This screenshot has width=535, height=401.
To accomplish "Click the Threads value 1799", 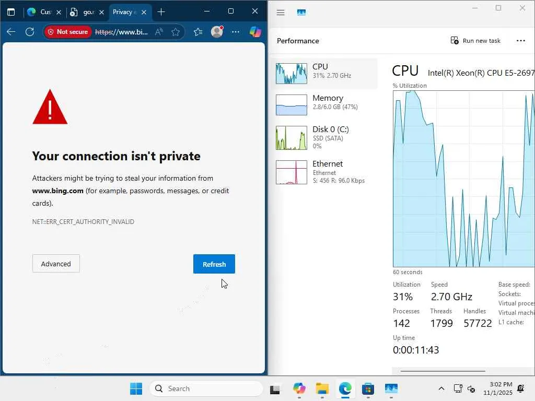I will pos(441,323).
